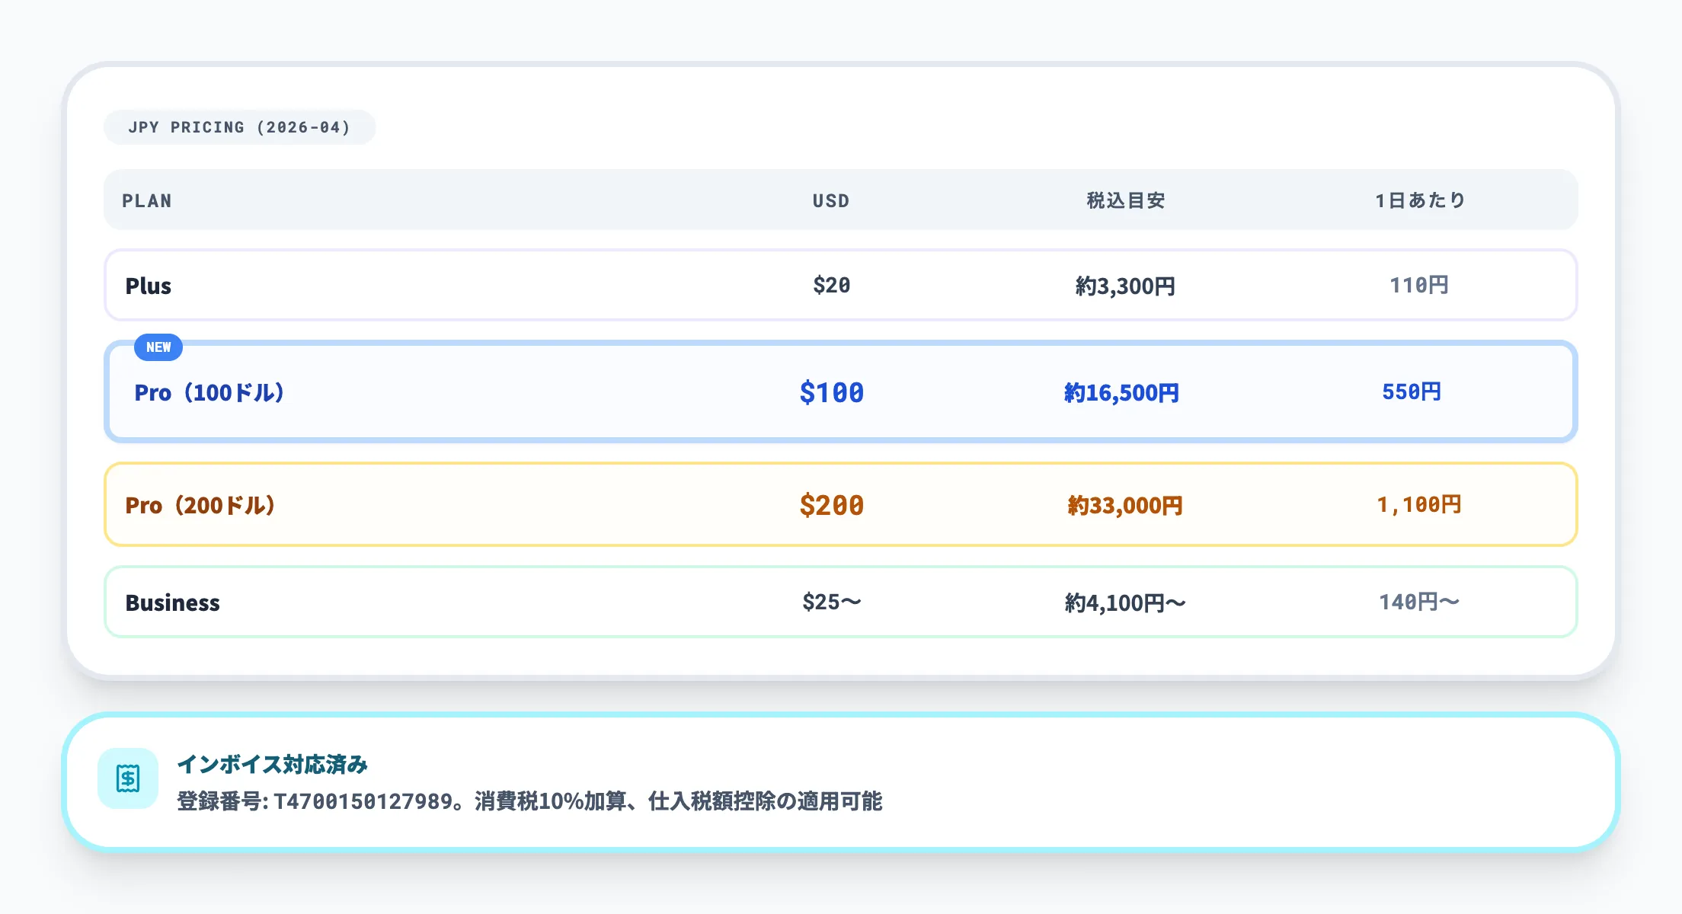The height and width of the screenshot is (914, 1682).
Task: Click the JPY PRICING (2026-04) label
Action: 239,127
